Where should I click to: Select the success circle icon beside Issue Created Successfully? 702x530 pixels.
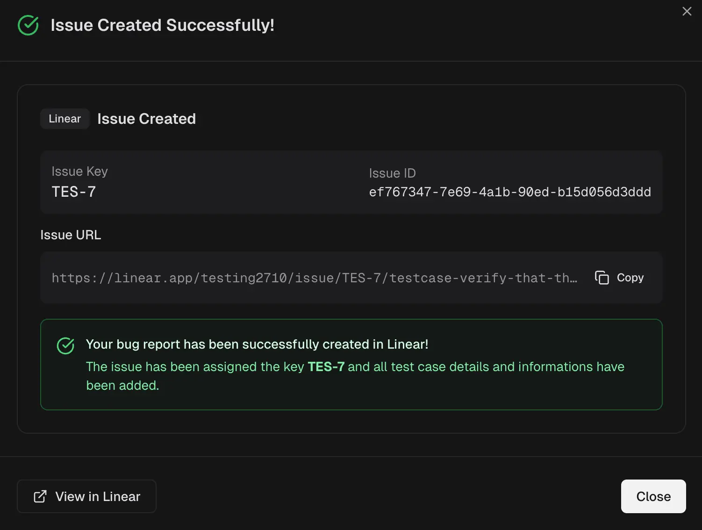tap(28, 25)
